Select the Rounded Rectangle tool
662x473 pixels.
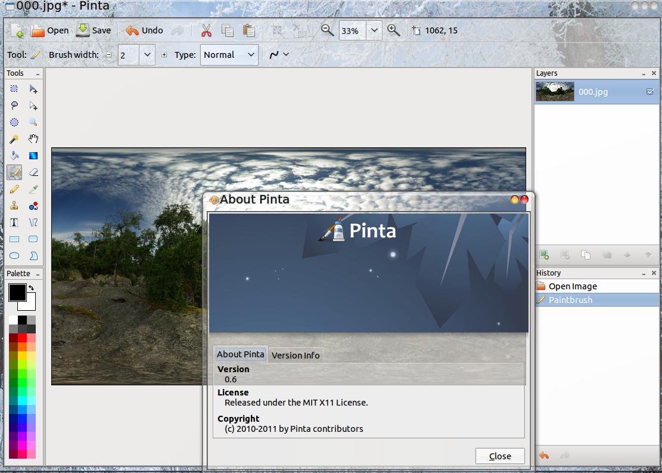click(x=33, y=239)
